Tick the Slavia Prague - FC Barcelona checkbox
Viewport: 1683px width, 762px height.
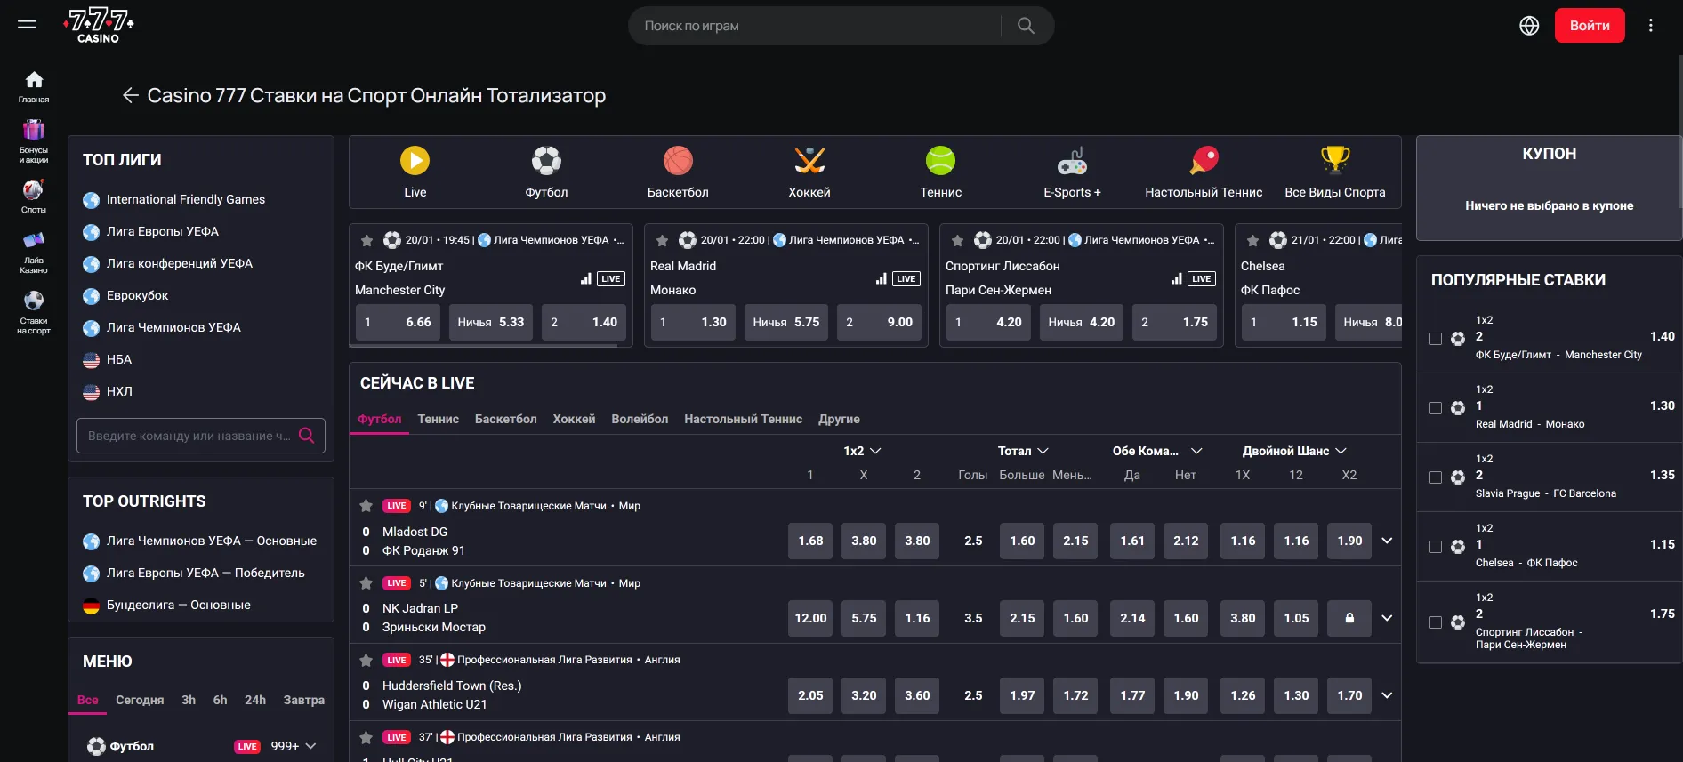pos(1435,477)
